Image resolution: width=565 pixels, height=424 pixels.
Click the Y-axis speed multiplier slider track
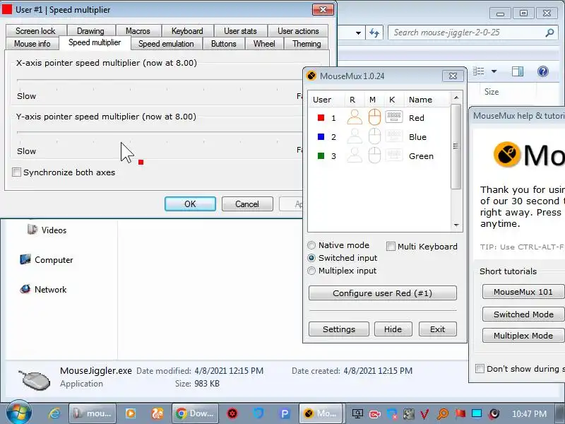coord(160,132)
